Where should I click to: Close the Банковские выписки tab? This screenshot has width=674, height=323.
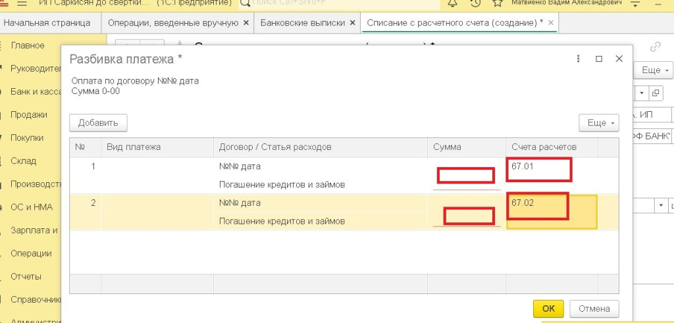[353, 23]
